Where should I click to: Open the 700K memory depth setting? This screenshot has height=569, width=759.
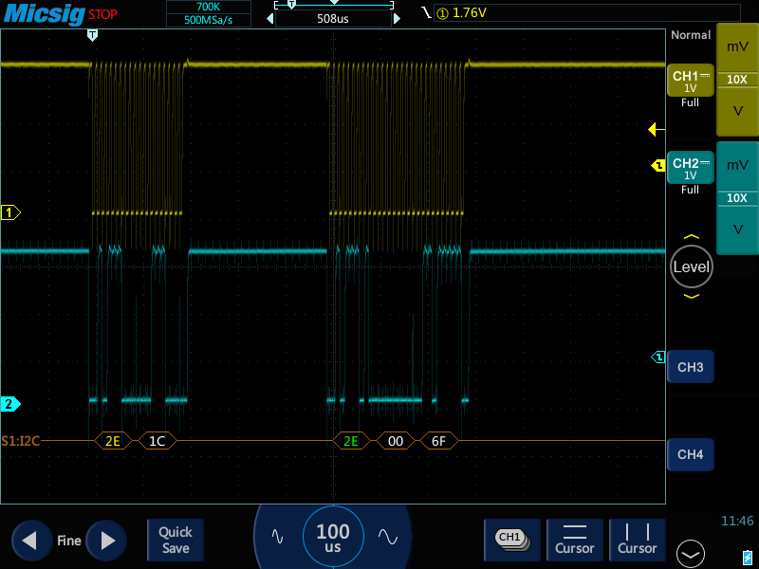pos(208,7)
